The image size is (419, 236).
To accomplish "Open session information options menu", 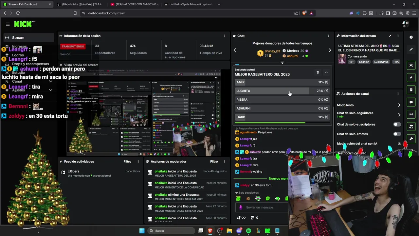I will pyautogui.click(x=225, y=36).
